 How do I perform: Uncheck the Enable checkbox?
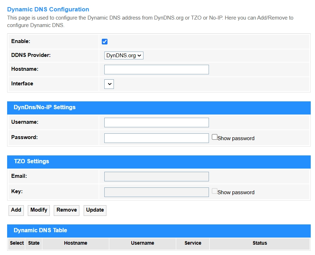click(x=105, y=42)
